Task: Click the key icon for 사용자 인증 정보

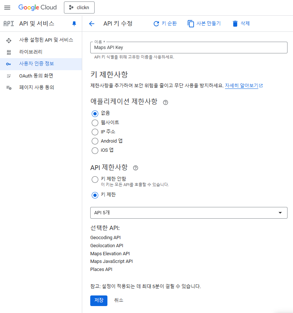Action: click(8, 64)
